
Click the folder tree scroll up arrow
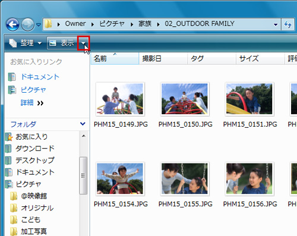pos(84,136)
